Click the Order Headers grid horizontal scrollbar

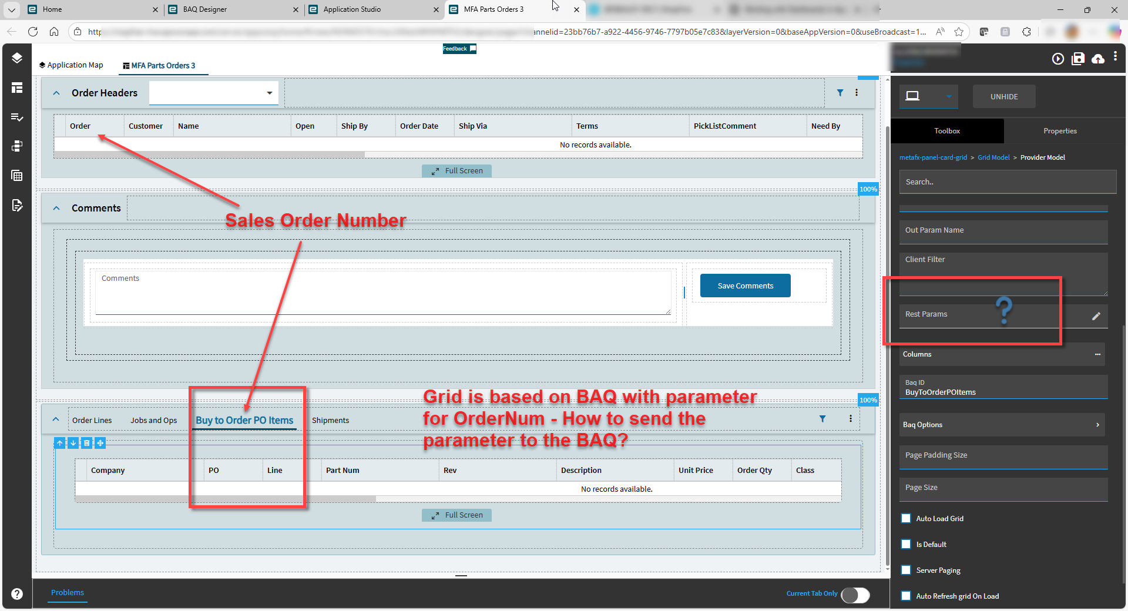209,155
